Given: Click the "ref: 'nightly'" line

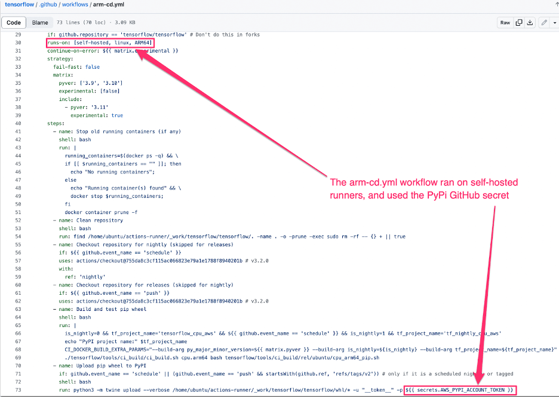Looking at the screenshot, I should pos(85,277).
